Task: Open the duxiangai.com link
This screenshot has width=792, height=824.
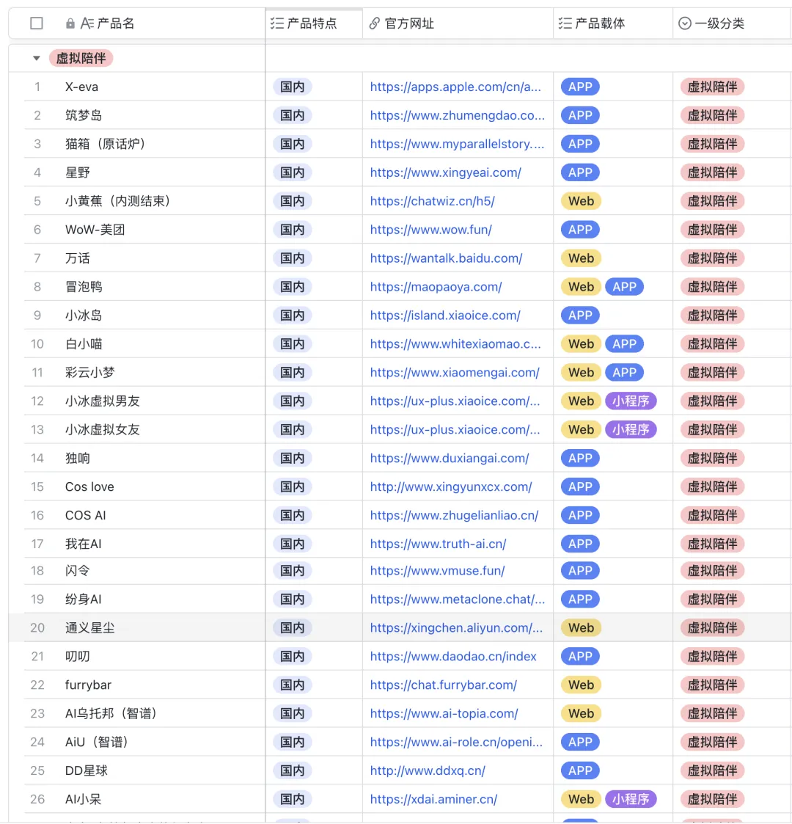Action: 450,459
